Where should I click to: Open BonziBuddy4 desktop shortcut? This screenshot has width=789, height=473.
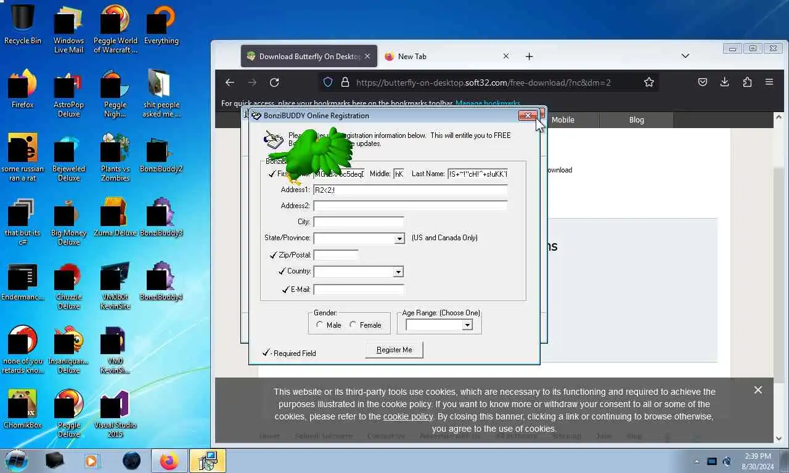tap(161, 281)
